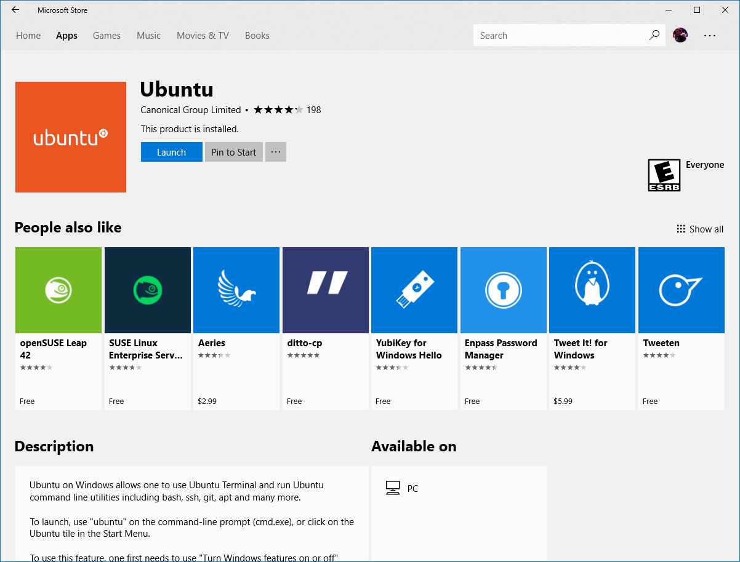Click the Aeries $2.99 price
The height and width of the screenshot is (562, 740).
pos(207,402)
